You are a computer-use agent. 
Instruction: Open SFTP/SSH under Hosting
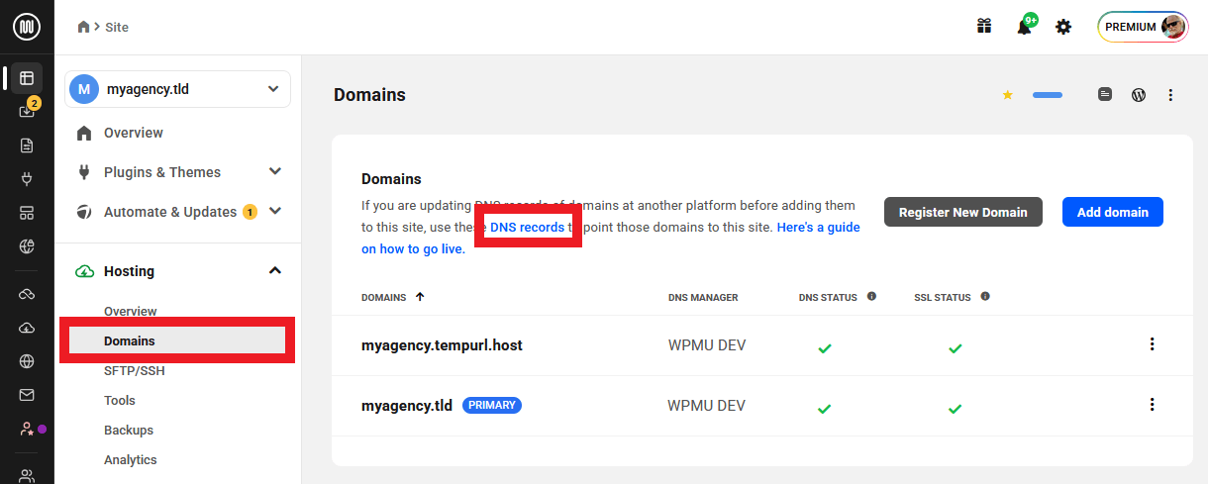click(x=135, y=371)
